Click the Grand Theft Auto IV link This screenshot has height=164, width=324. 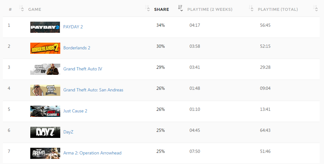click(83, 69)
